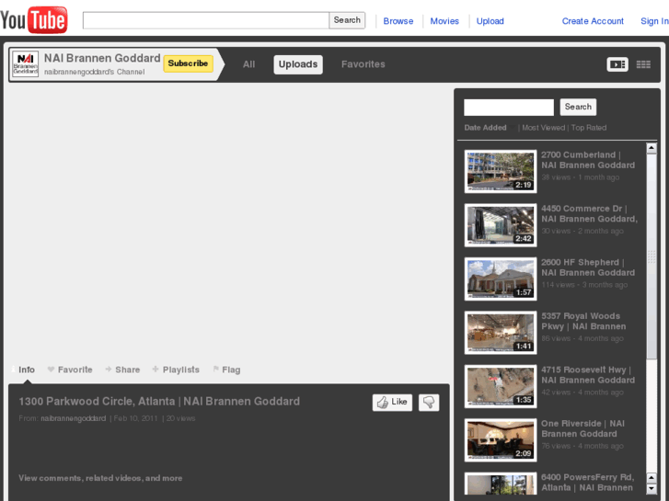
Task: Open the 4450 Commerce Dr video thumbnail
Action: [x=501, y=225]
